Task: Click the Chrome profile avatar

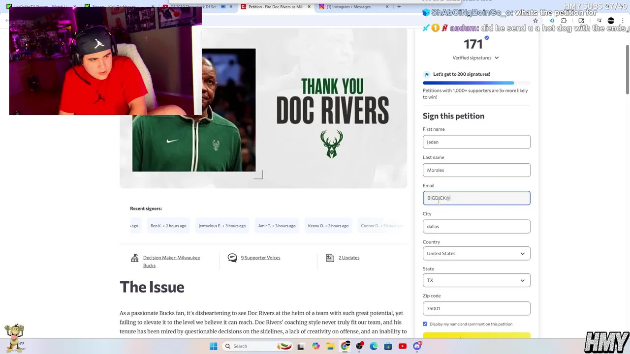Action: [611, 21]
